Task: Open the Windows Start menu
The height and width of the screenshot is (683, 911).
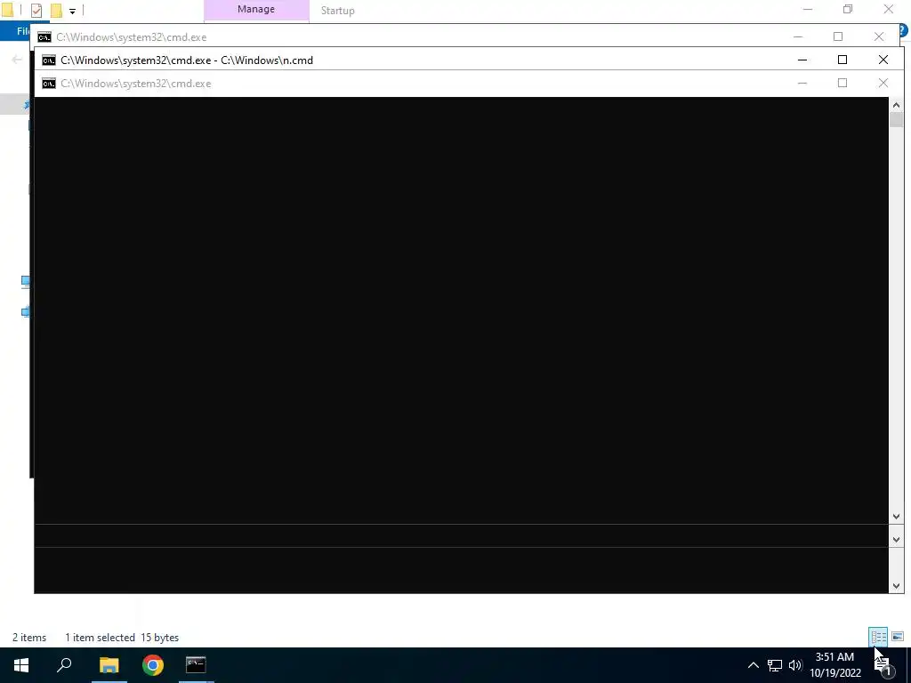Action: coord(21,665)
